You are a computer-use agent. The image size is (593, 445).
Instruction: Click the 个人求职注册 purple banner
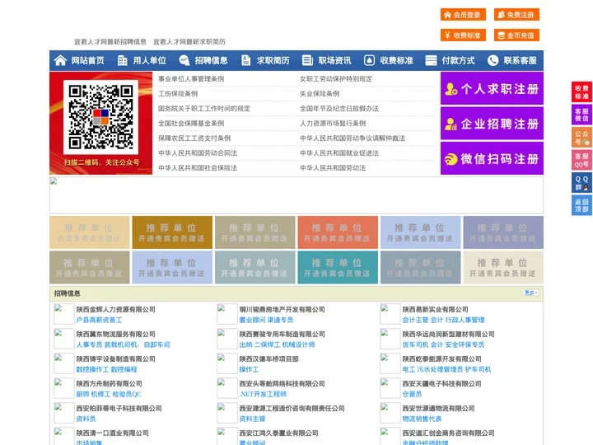click(492, 88)
